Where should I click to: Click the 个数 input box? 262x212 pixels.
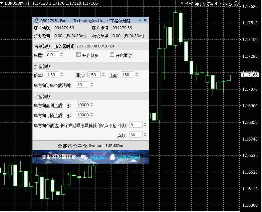(135, 125)
